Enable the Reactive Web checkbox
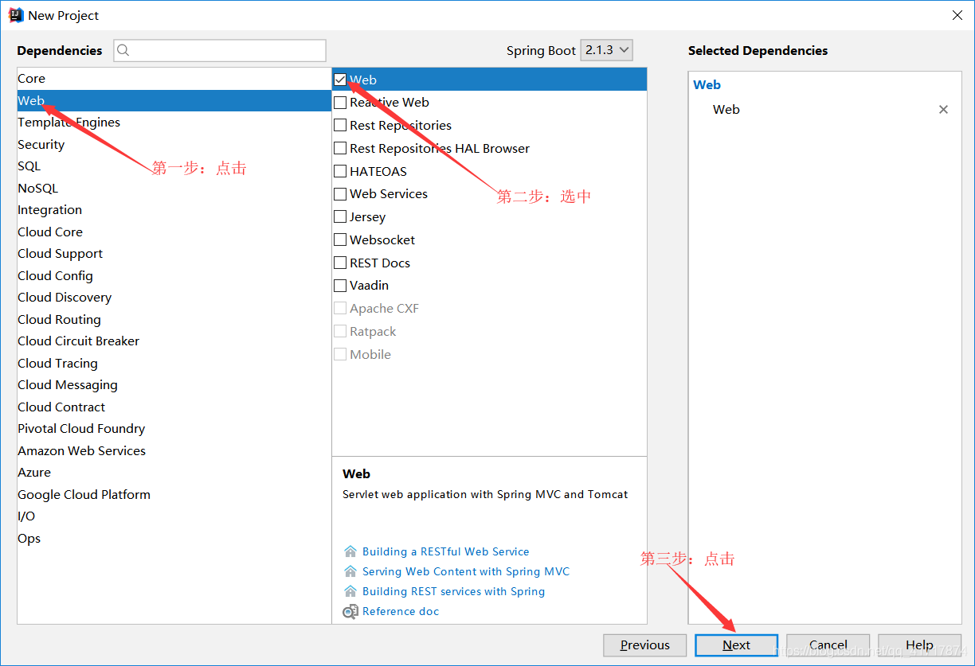The image size is (975, 666). (340, 103)
